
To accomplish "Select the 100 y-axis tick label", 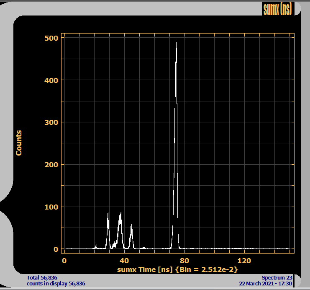I will click(51, 207).
